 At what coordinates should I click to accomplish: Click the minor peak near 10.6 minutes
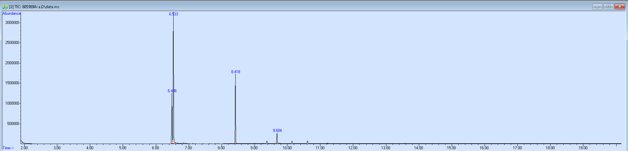click(307, 142)
